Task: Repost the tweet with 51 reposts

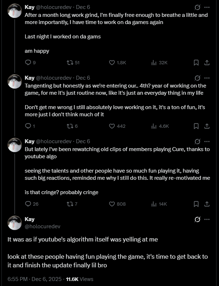Action: (70, 62)
